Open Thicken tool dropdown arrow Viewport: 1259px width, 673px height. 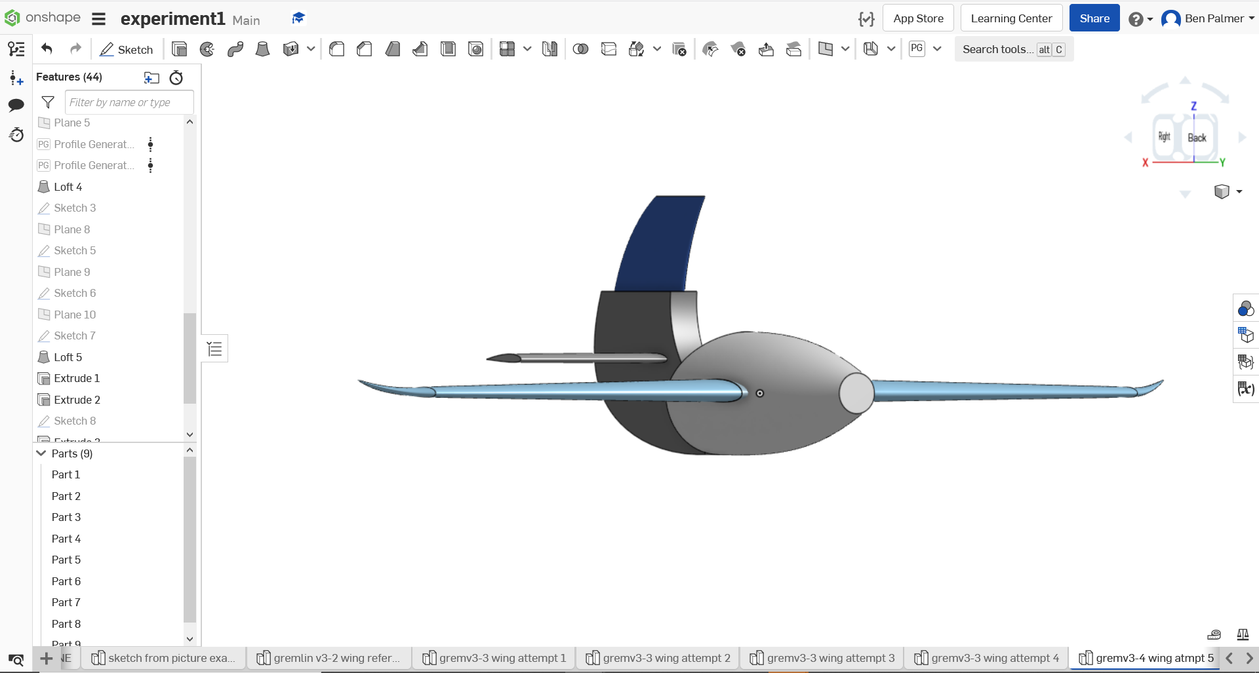coord(311,49)
